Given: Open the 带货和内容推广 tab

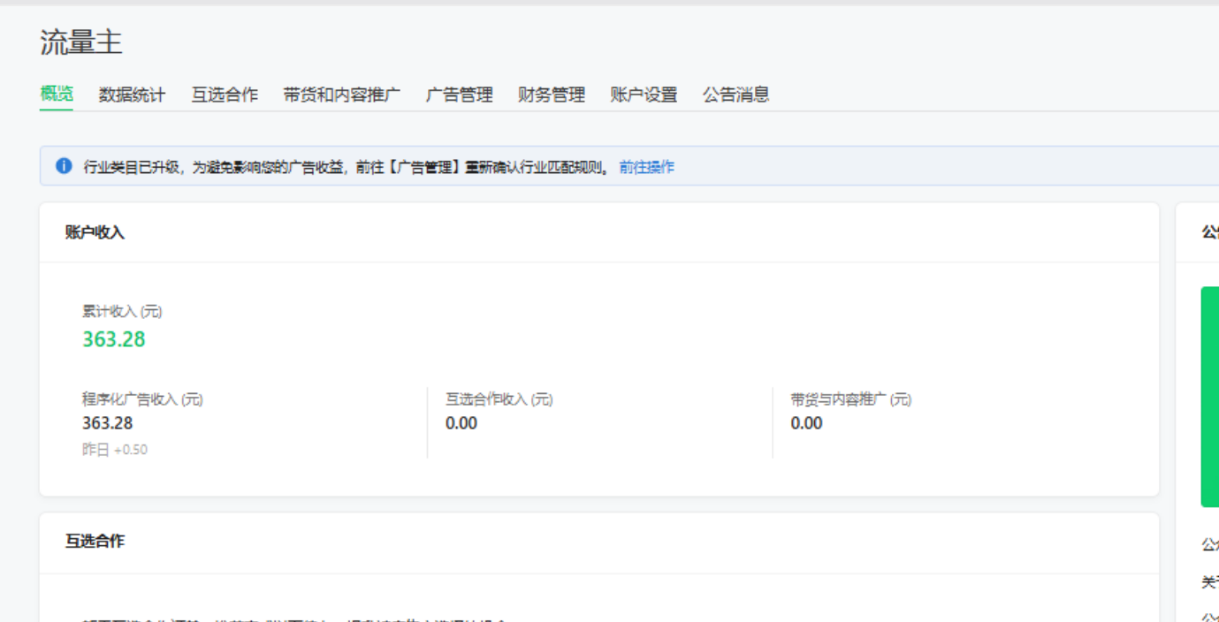Looking at the screenshot, I should click(x=342, y=95).
